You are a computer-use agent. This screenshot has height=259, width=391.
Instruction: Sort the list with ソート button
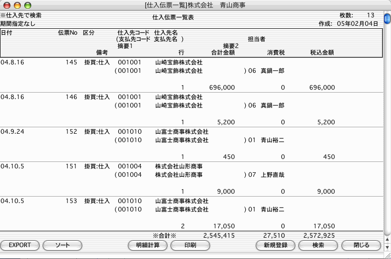click(62, 245)
